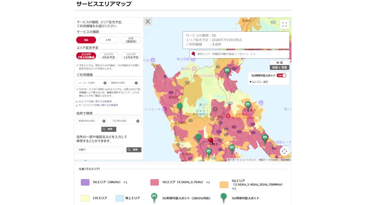The image size is (365, 205).
Task: Open the メーカーを選択 dropdown
Action: tap(92, 83)
